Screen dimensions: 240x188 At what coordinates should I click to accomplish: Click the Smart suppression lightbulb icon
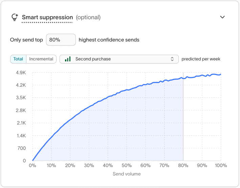[x=15, y=17]
